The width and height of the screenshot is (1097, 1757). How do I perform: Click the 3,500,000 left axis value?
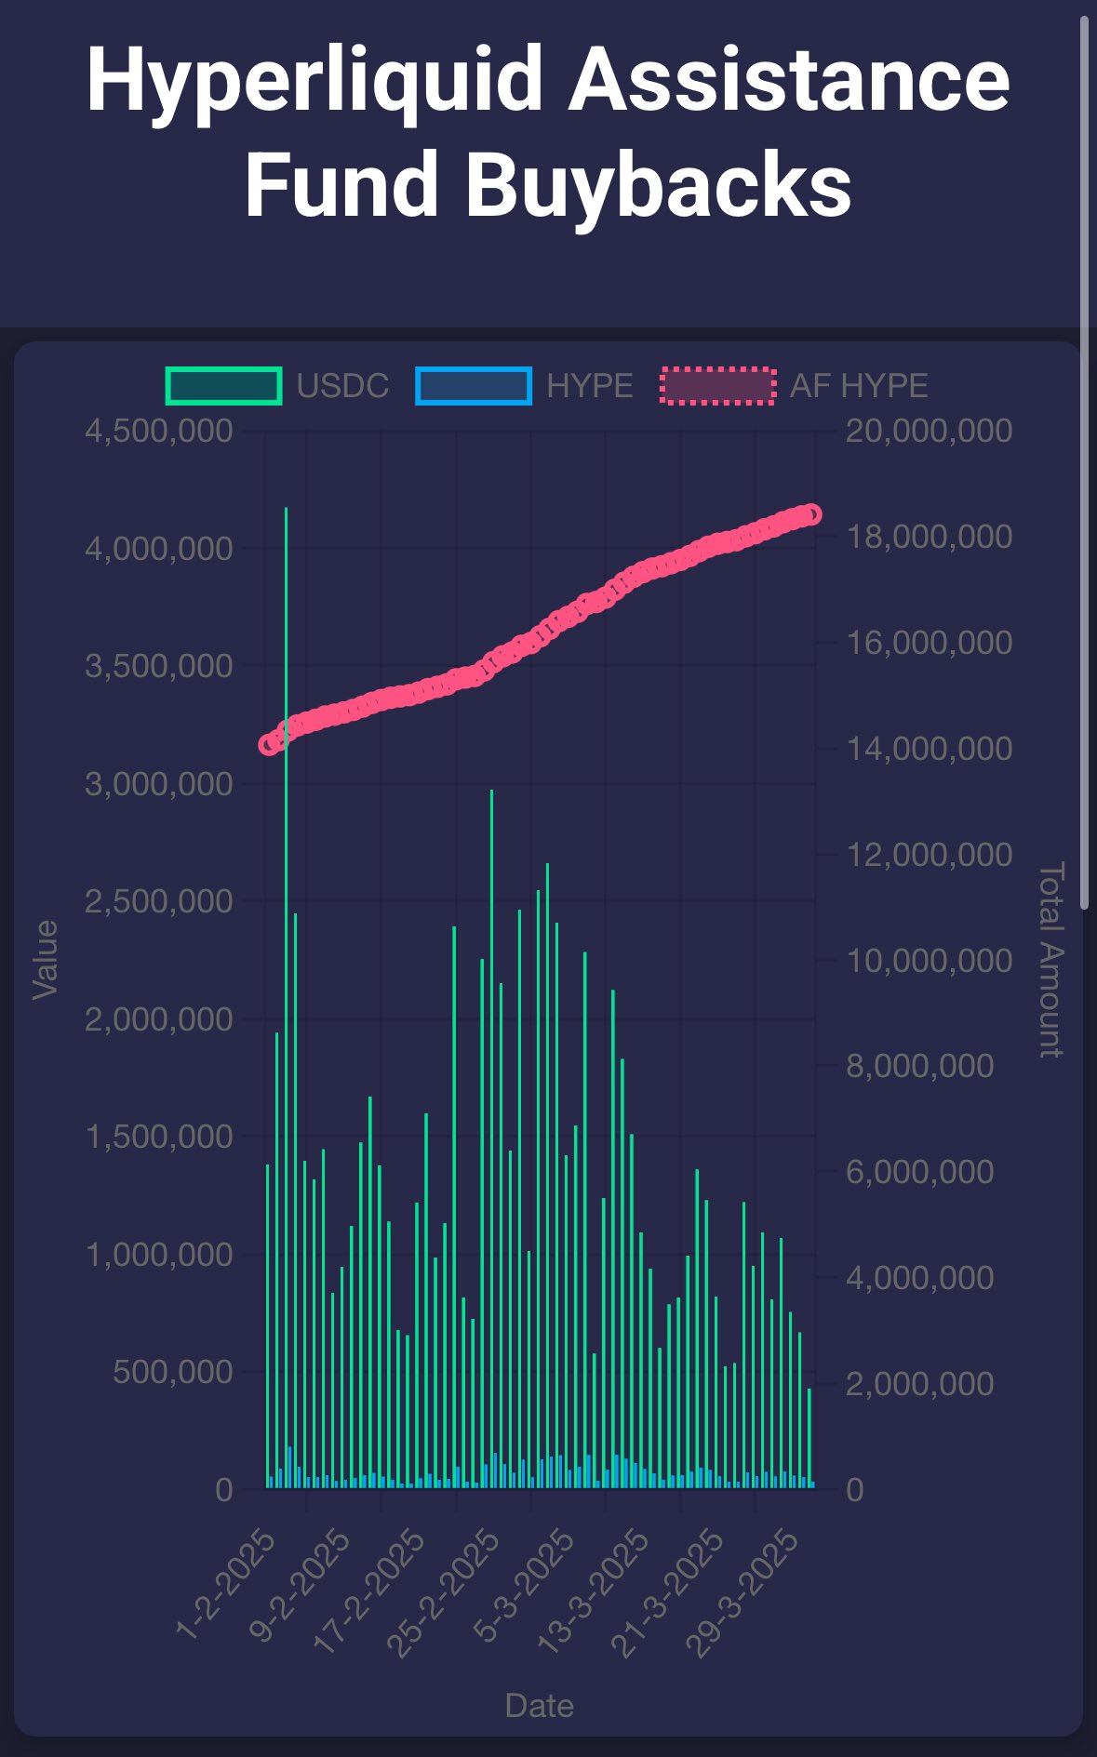pos(158,666)
